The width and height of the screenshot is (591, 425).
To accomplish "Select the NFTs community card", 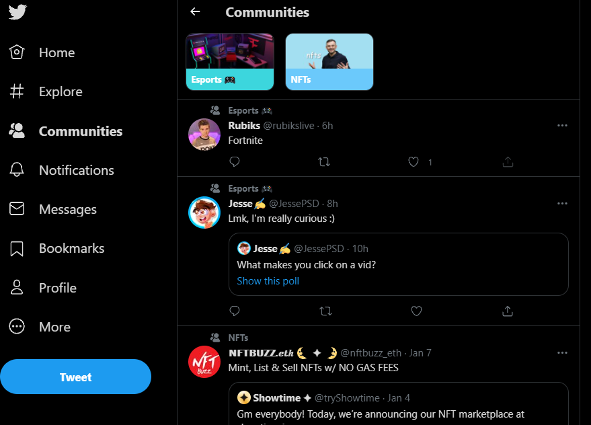I will [329, 62].
